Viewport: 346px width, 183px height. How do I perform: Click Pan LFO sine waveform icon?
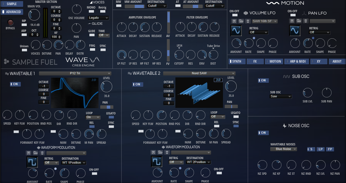pyautogui.click(x=294, y=30)
